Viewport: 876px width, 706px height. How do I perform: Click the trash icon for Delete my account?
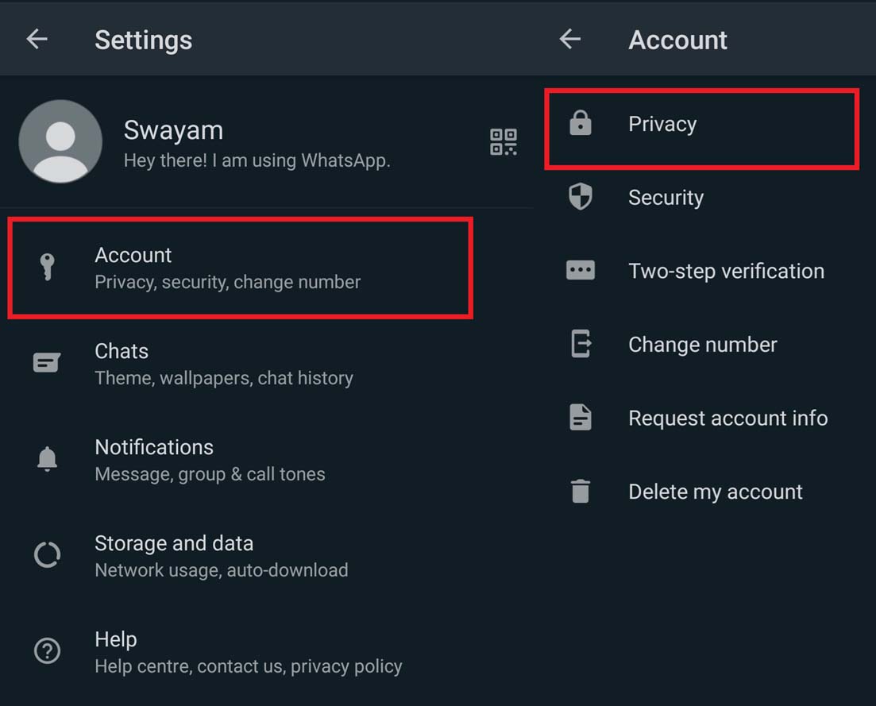[x=581, y=491]
